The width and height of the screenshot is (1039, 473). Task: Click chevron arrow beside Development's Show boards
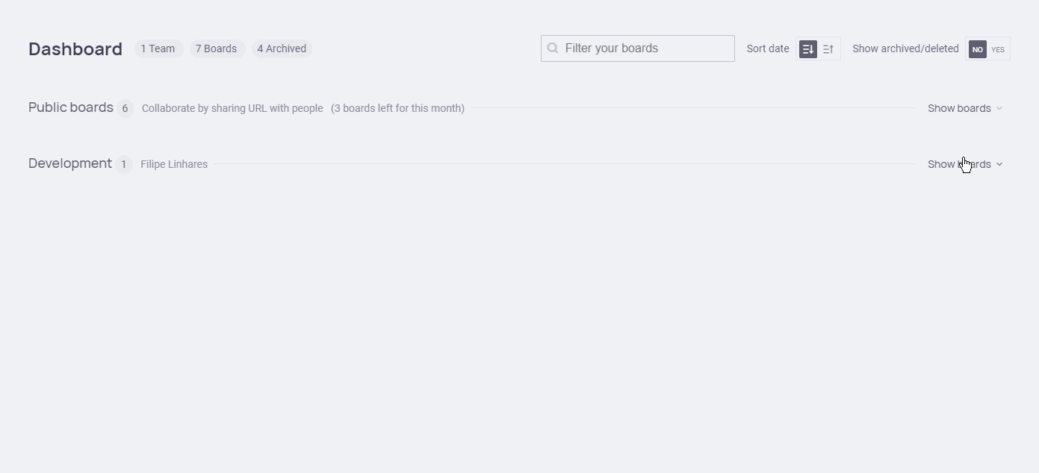(x=999, y=164)
